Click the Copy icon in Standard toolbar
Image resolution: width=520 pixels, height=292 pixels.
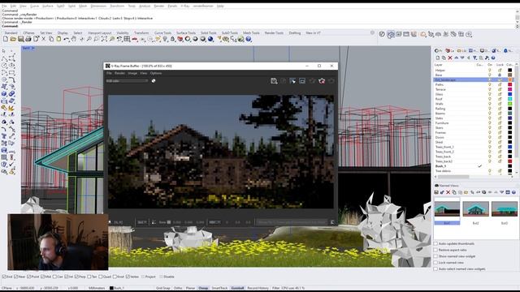pos(51,39)
